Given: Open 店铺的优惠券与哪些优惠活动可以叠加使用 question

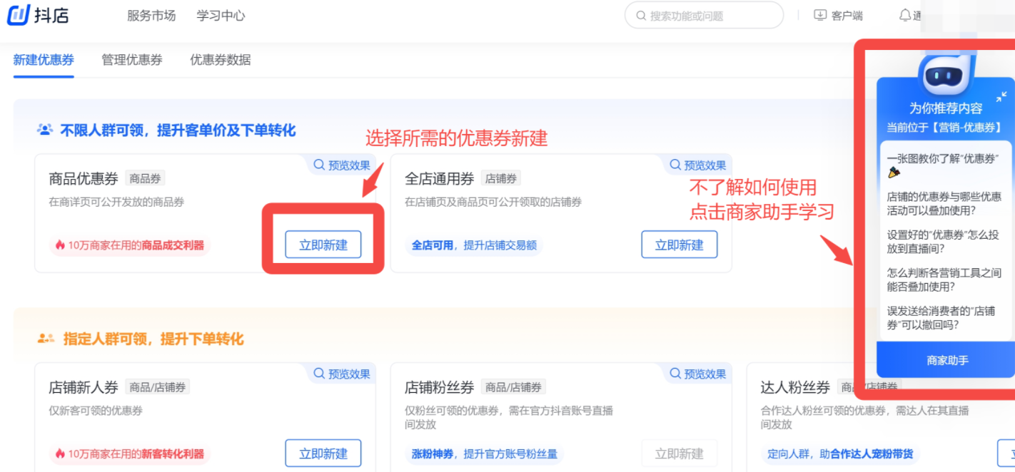Looking at the screenshot, I should 944,203.
